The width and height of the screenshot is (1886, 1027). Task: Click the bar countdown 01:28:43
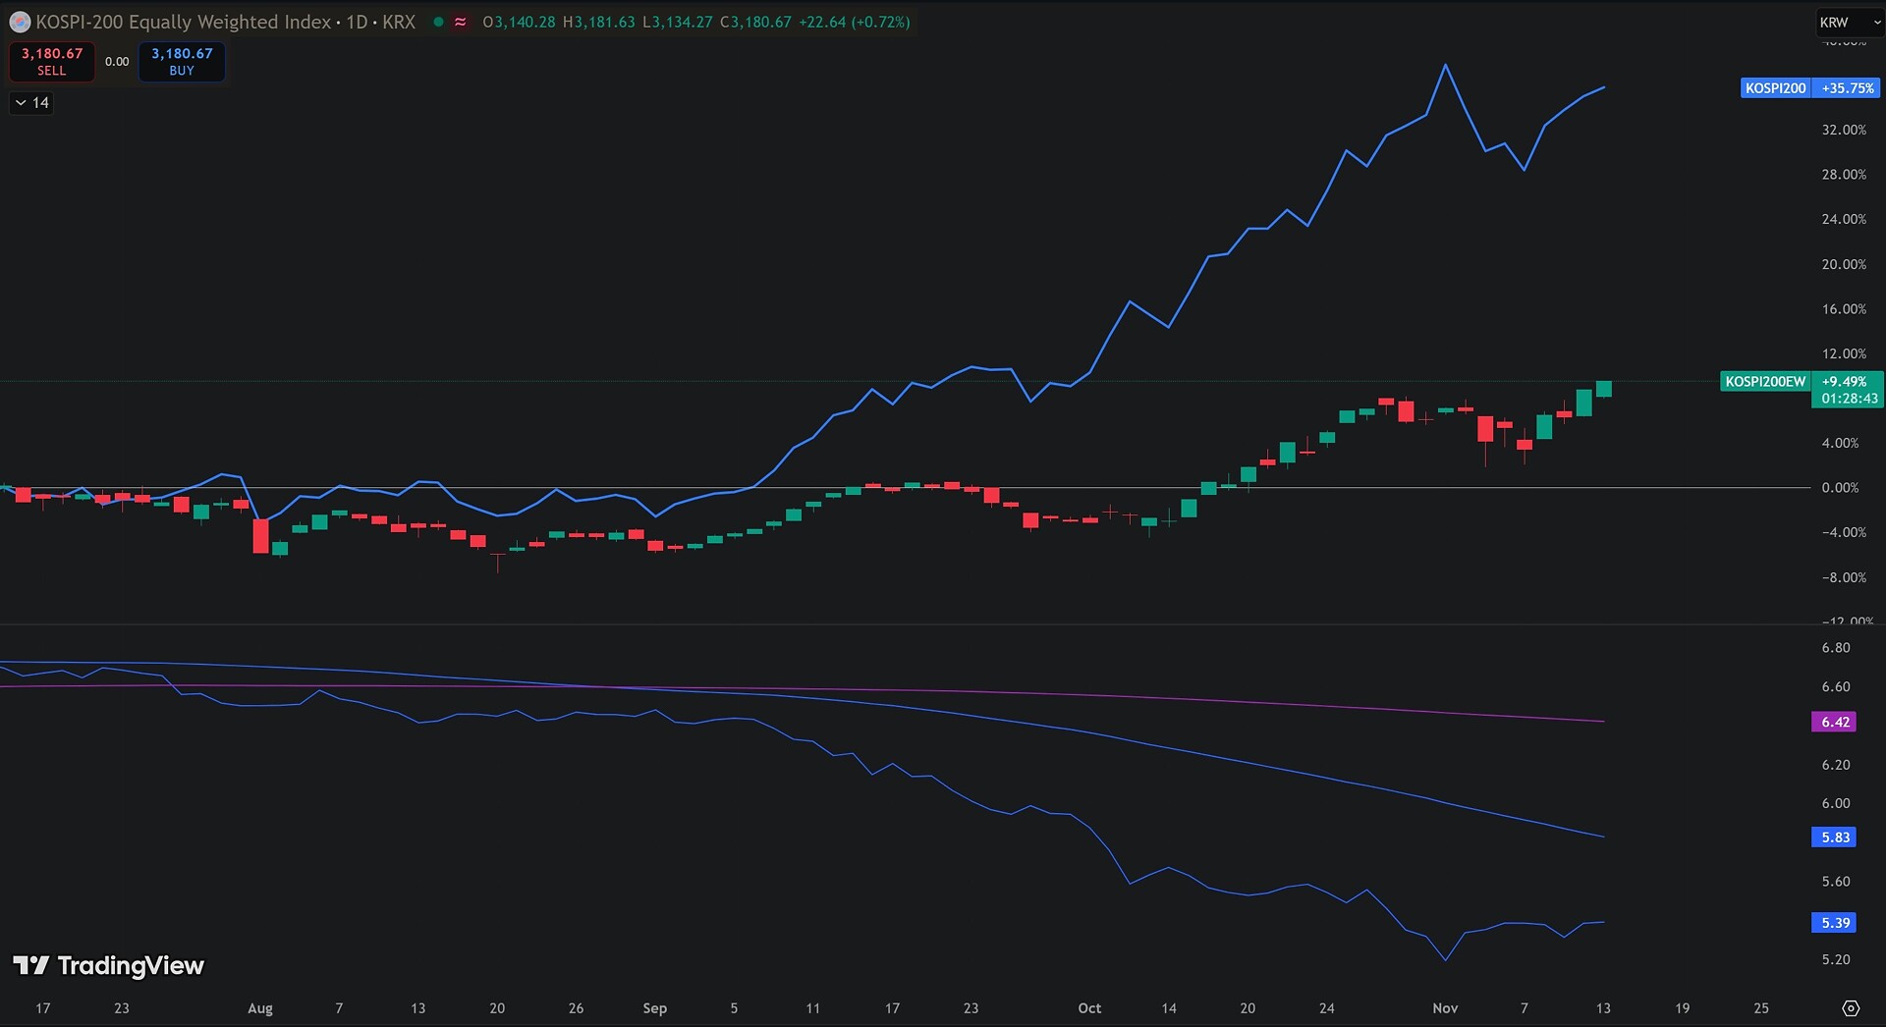(x=1849, y=399)
